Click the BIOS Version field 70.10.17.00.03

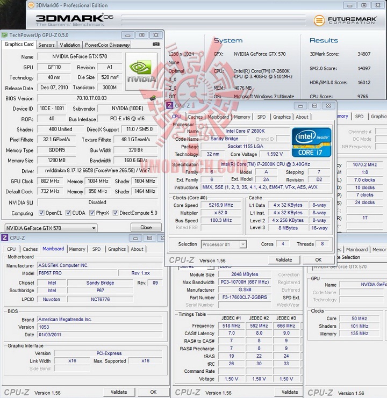[92, 98]
